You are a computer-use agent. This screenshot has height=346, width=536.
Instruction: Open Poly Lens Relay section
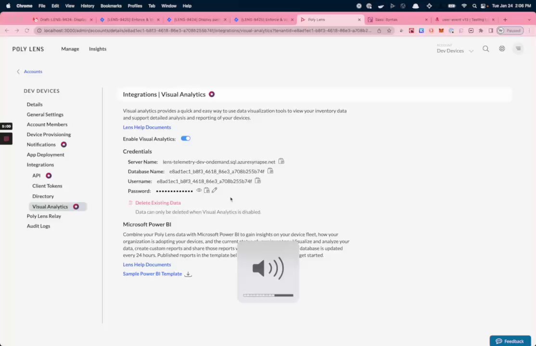tap(44, 216)
